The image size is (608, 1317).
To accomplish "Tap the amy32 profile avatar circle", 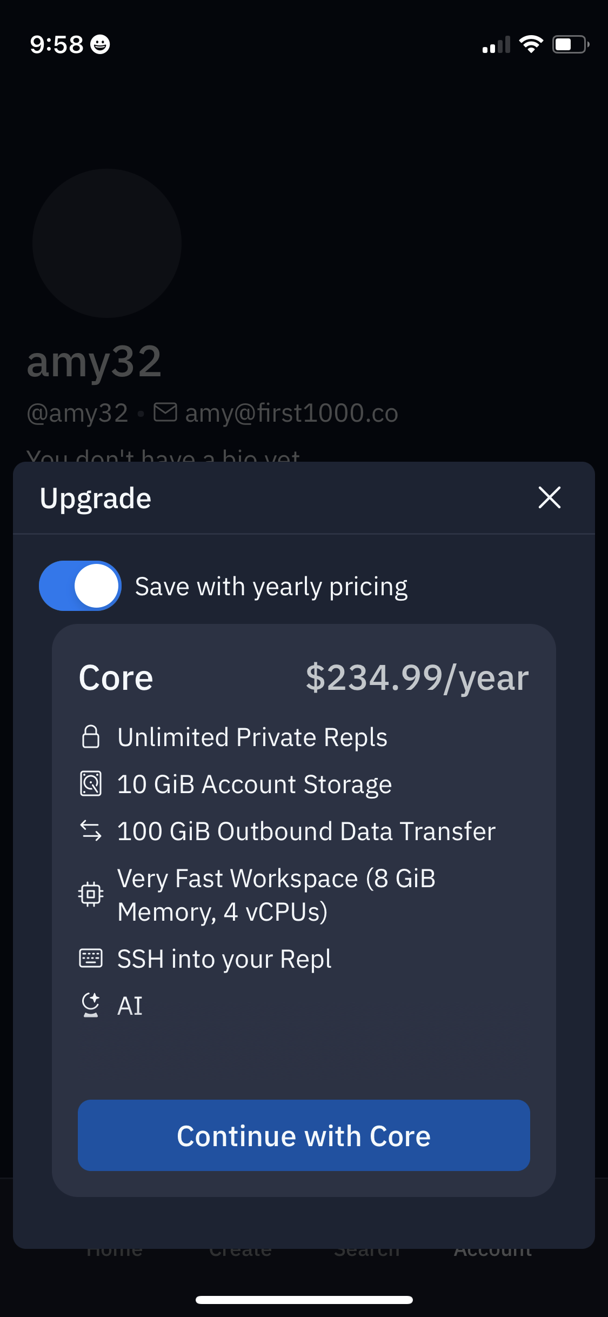I will [107, 243].
